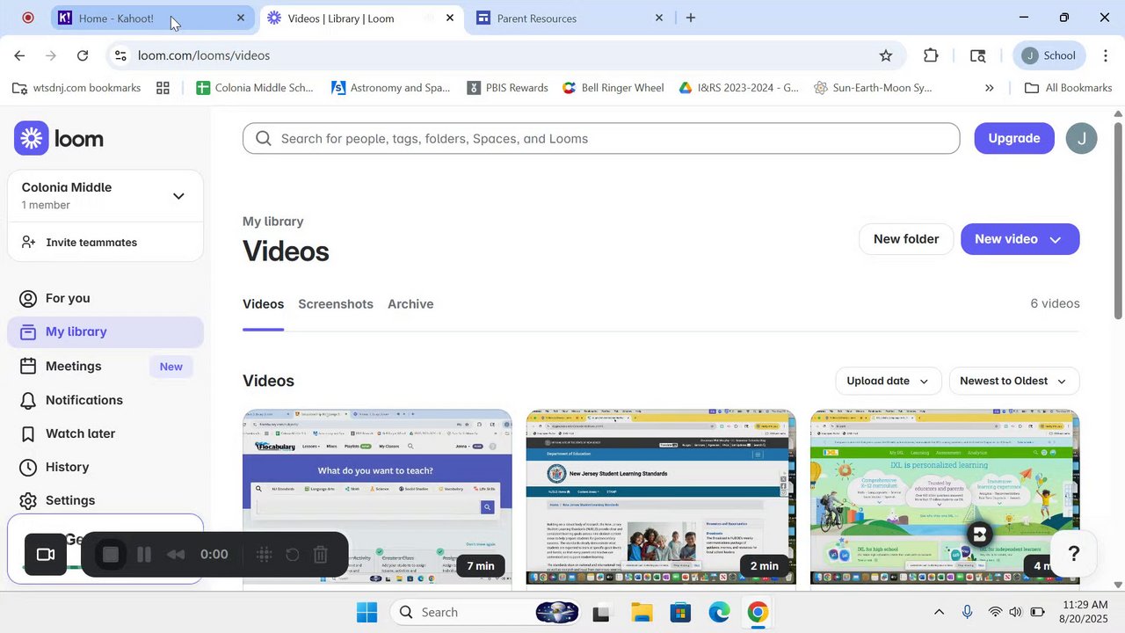This screenshot has height=633, width=1125.
Task: Click the dotted drag-handle icon in recorder bar
Action: tap(264, 555)
